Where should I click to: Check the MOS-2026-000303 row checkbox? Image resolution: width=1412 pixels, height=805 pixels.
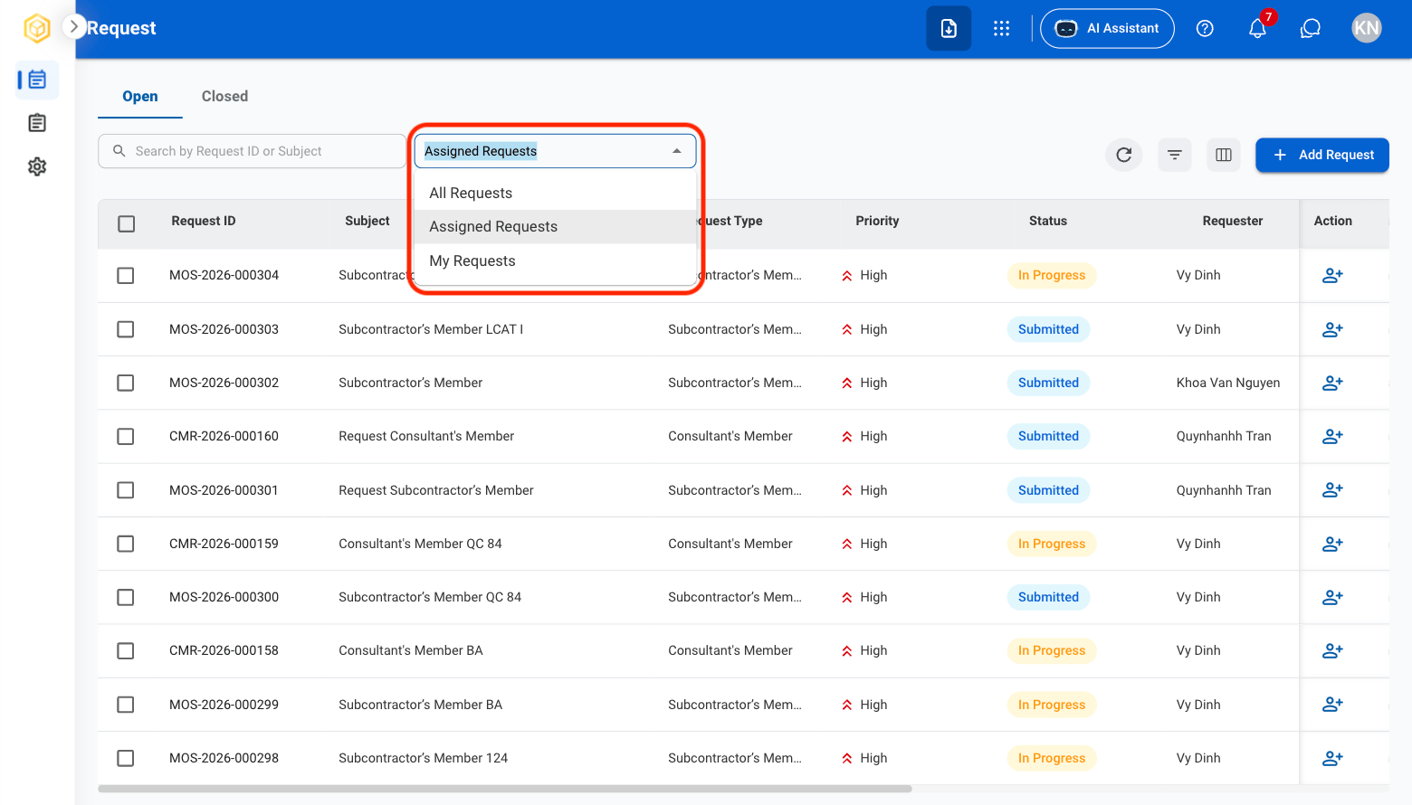126,329
